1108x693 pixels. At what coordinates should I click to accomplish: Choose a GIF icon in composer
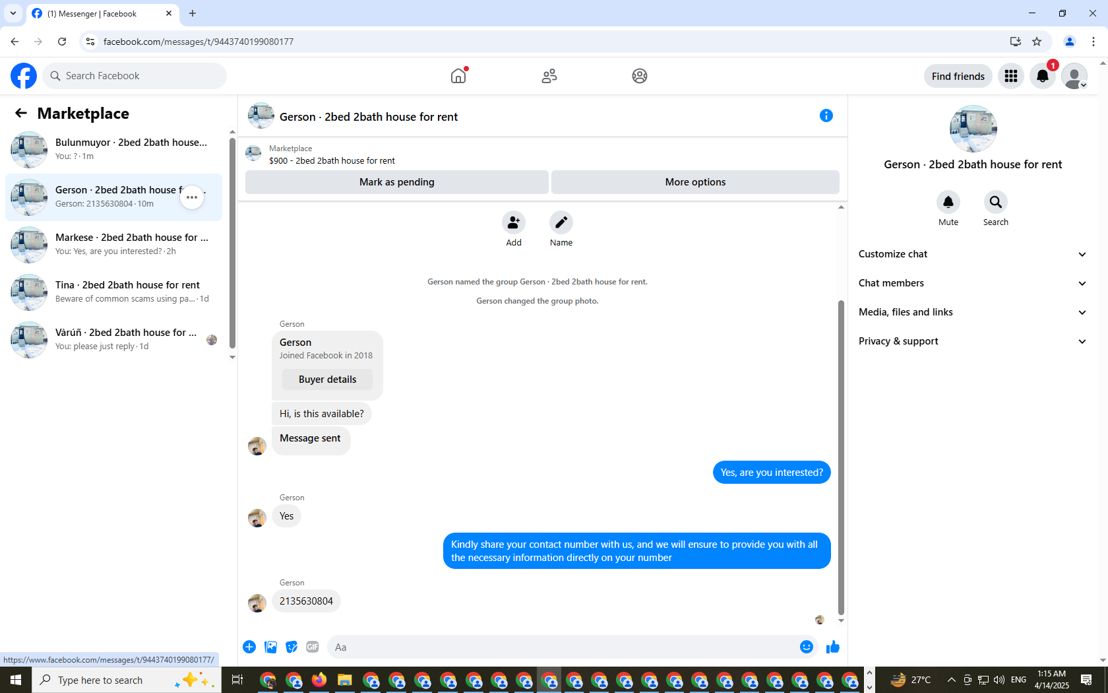[313, 647]
